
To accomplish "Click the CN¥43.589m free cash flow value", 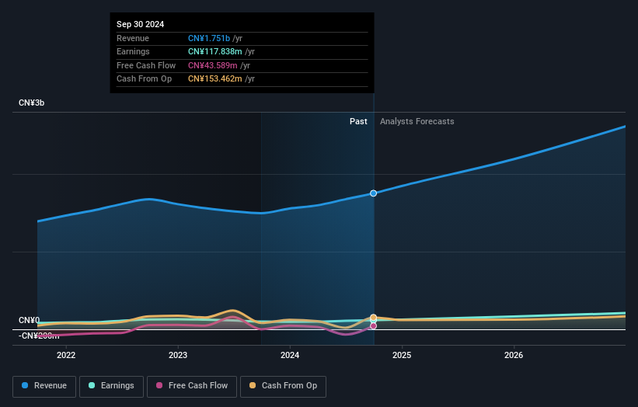I will tap(212, 65).
